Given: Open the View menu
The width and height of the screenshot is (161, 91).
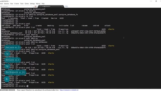Looking at the screenshot, I should pyautogui.click(x=12, y=4).
